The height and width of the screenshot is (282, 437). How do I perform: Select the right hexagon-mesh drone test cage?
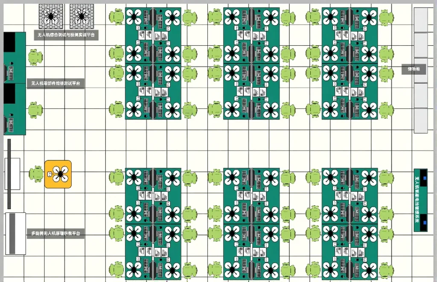[x=82, y=16]
